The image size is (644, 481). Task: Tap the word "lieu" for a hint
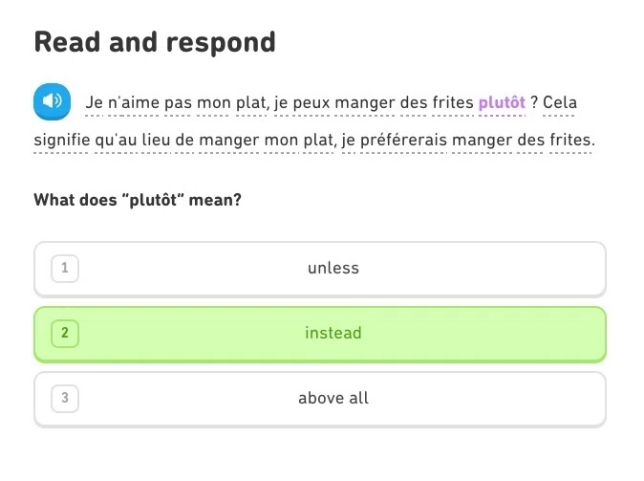point(156,140)
